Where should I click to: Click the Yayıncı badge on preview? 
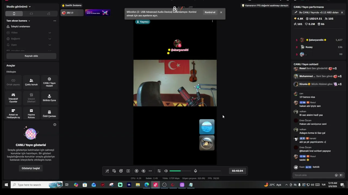142,22
